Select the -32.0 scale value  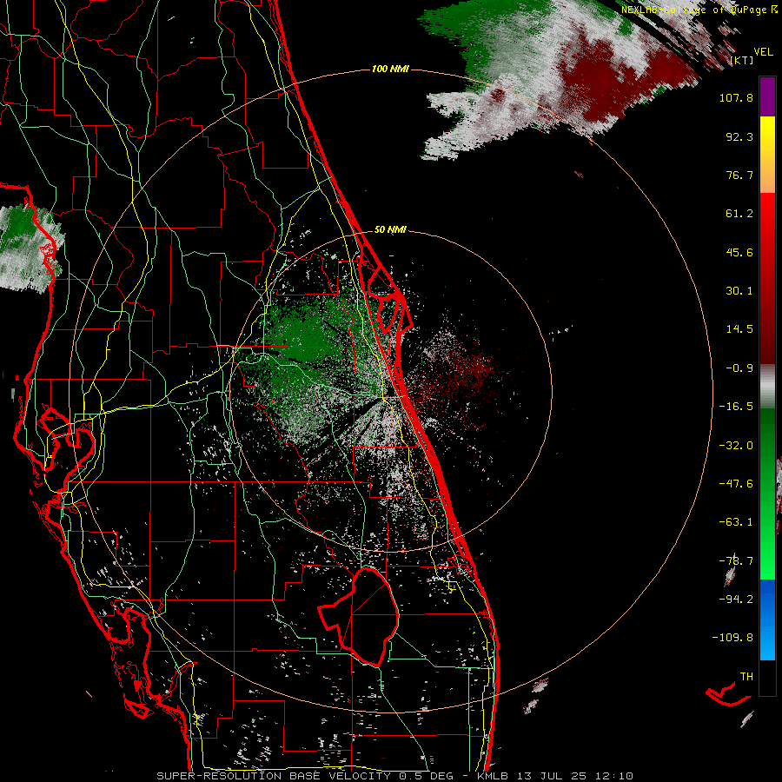tap(736, 446)
